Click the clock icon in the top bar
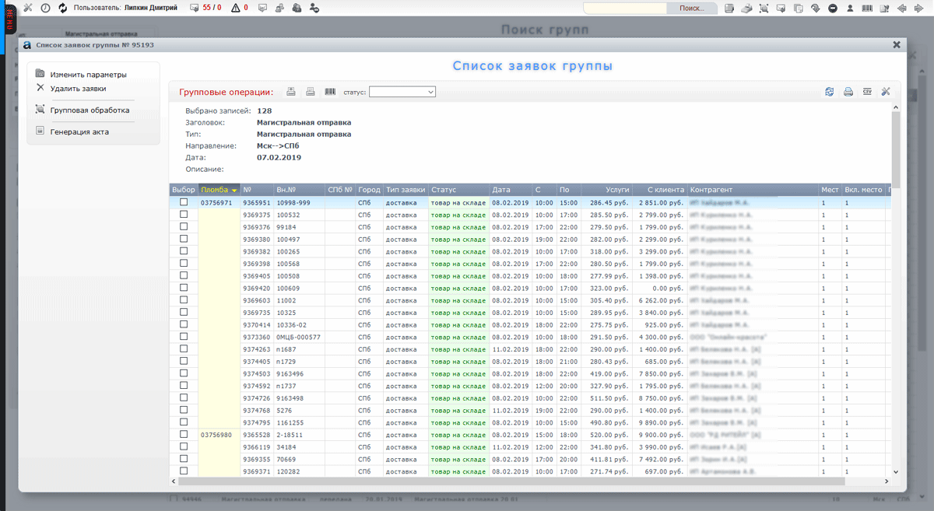Image resolution: width=934 pixels, height=511 pixels. 45,8
